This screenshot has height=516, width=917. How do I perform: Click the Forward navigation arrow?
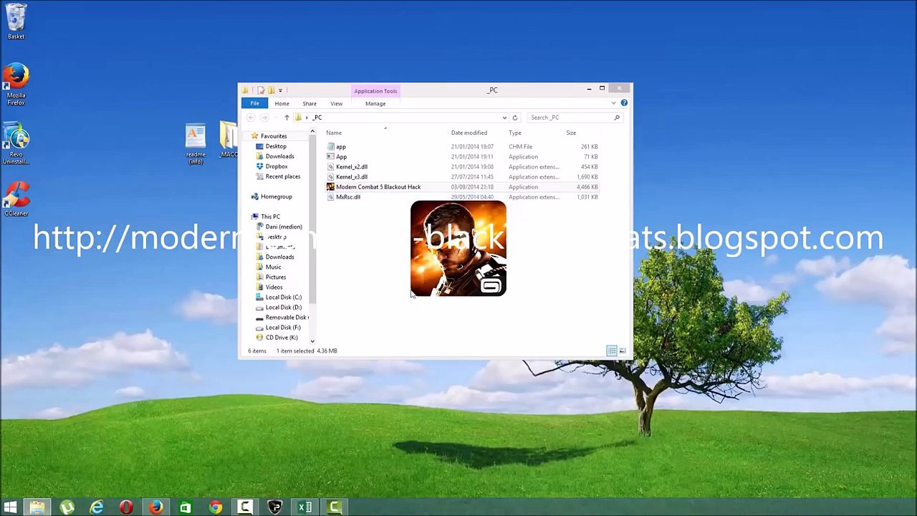pyautogui.click(x=264, y=118)
